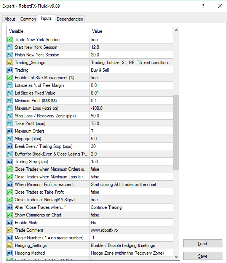The width and height of the screenshot is (227, 263).
Task: Click the ab icon beside Trade Comment
Action: pyautogui.click(x=10, y=231)
